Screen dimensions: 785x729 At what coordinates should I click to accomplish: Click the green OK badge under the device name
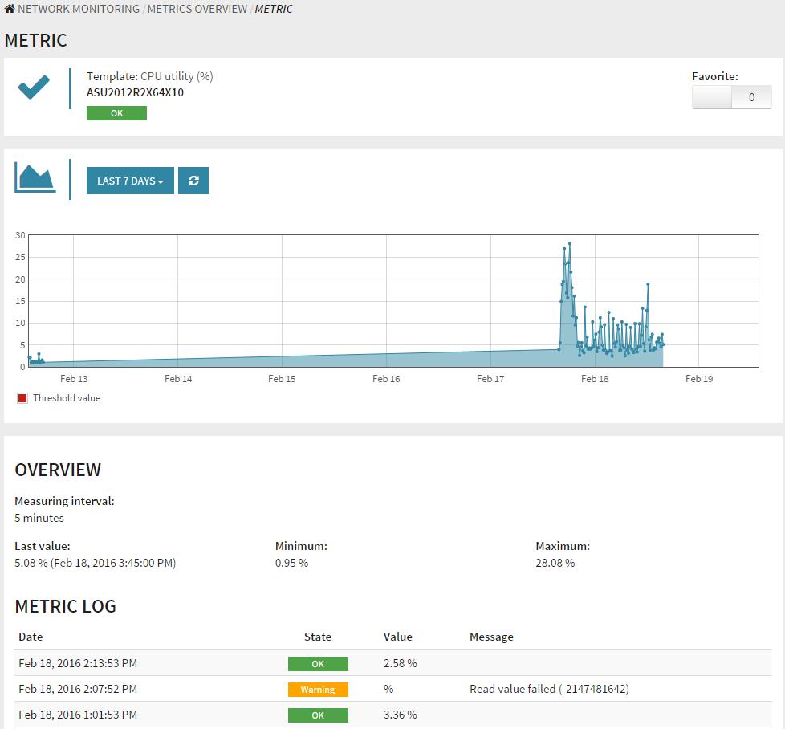tap(116, 113)
